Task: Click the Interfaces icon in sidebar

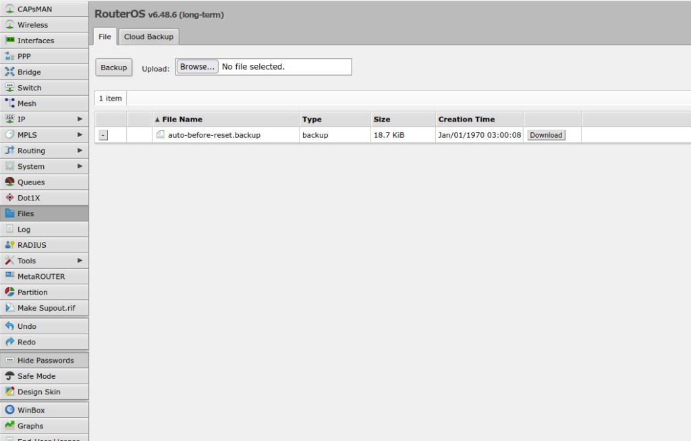Action: tap(9, 40)
